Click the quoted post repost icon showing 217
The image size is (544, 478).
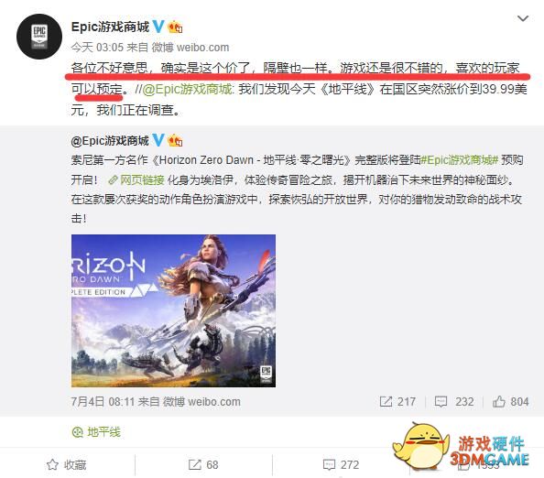point(397,402)
